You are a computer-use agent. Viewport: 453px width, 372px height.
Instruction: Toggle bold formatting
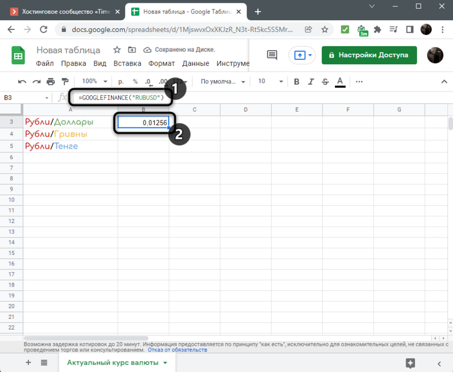[297, 82]
